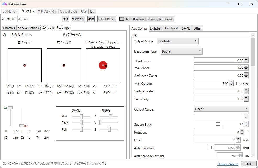Decrease the Sensitivity with the down arrow
The image size is (258, 168).
[x=246, y=100]
